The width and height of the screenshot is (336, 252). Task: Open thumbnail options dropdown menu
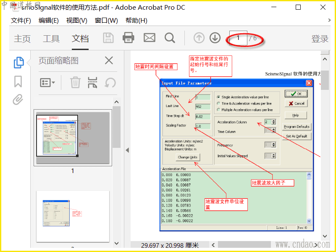coord(47,82)
